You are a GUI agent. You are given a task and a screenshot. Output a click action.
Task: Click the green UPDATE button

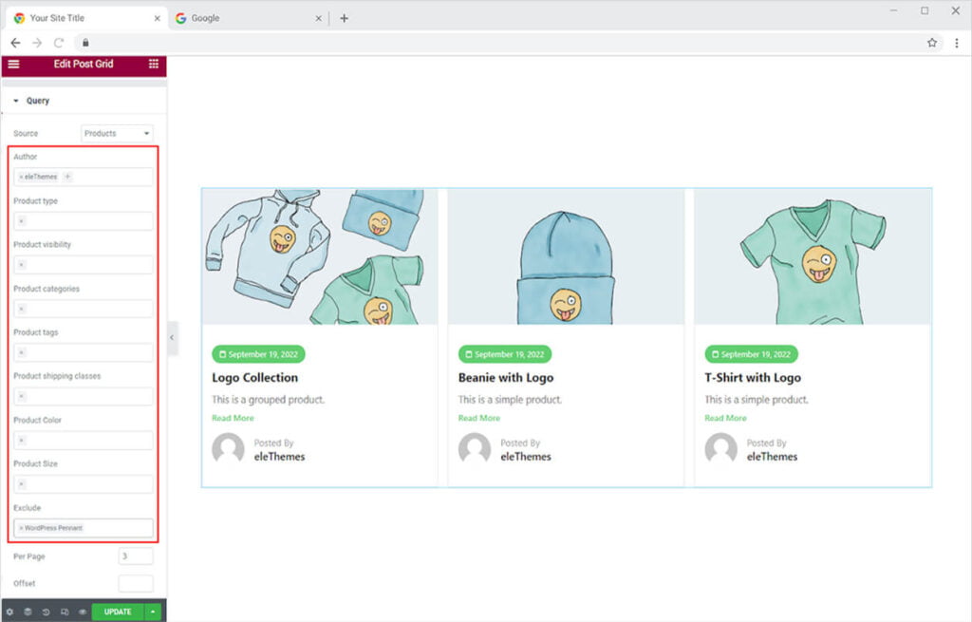pos(118,613)
